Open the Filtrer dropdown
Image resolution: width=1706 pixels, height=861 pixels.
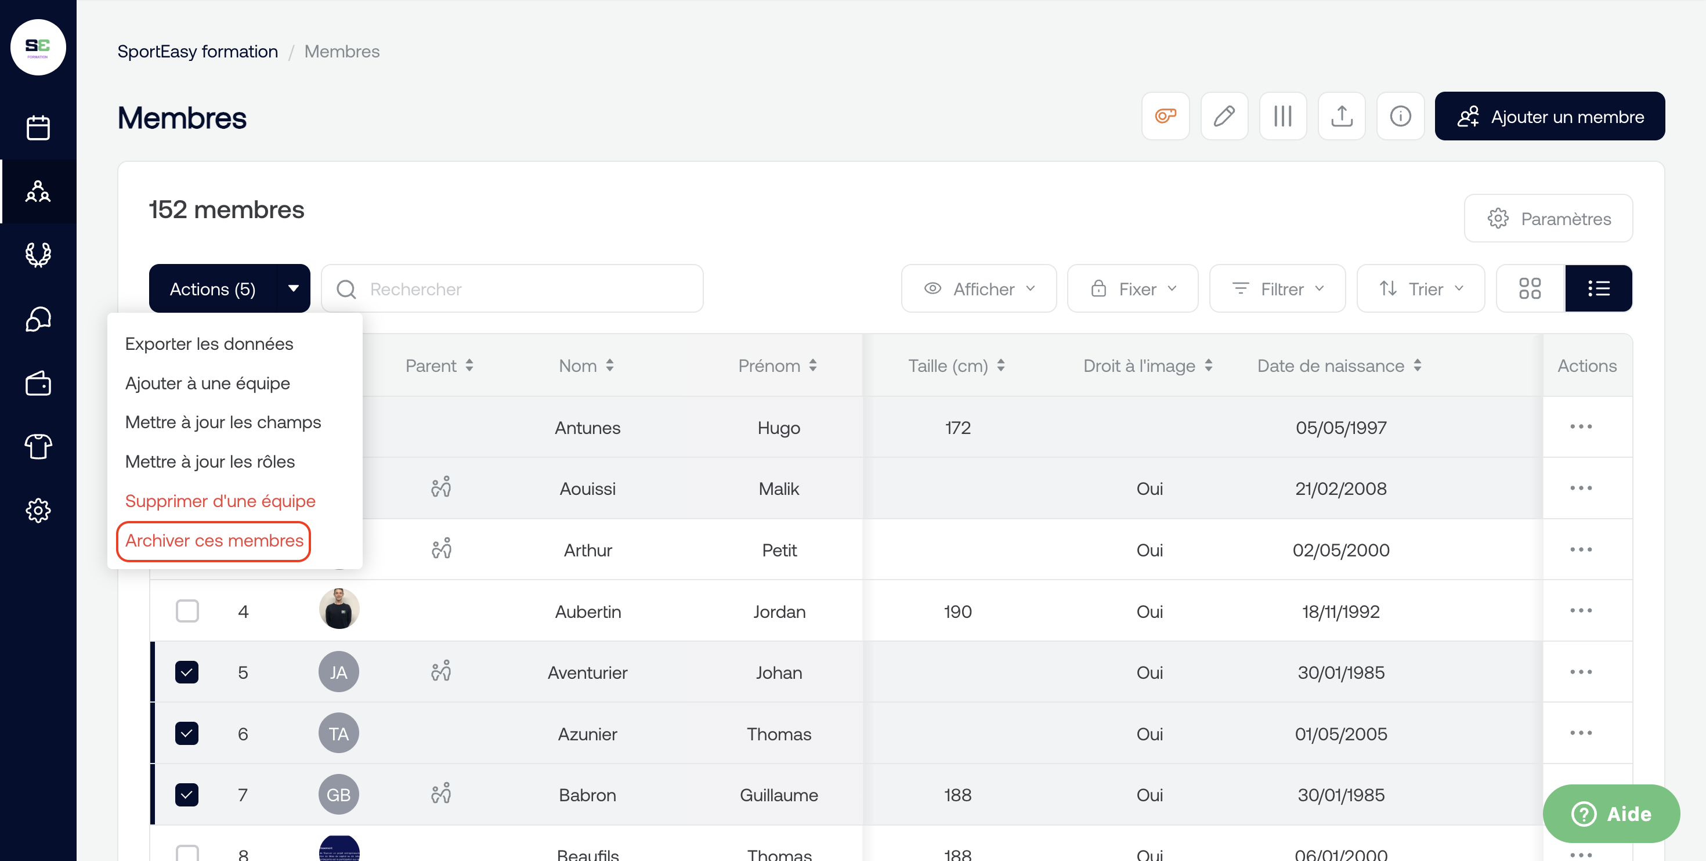coord(1277,289)
